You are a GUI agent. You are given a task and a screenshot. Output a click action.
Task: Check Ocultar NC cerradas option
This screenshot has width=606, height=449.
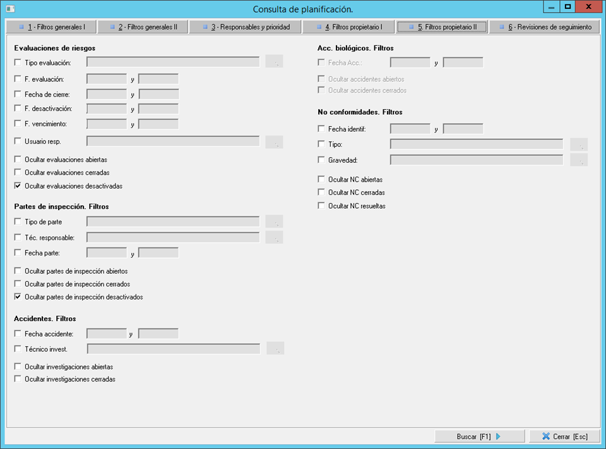click(322, 192)
